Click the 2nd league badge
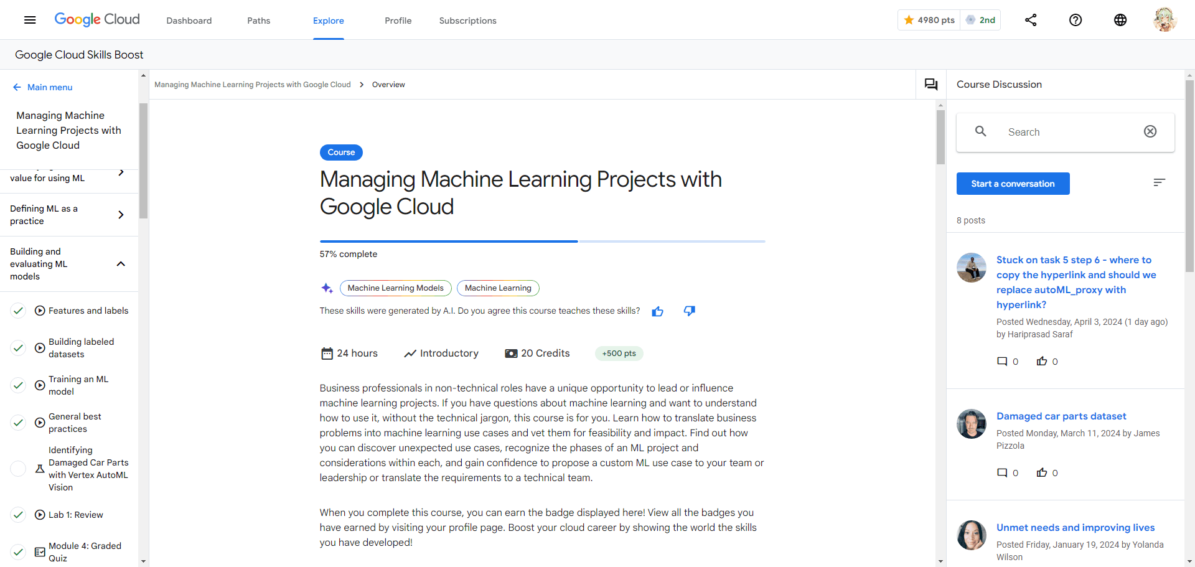Viewport: 1195px width, 567px height. [x=980, y=20]
